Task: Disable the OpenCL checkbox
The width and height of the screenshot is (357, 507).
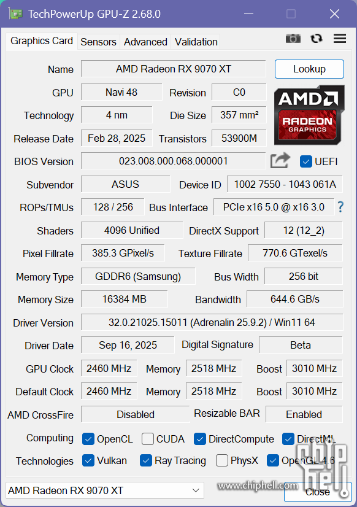Action: [x=88, y=439]
